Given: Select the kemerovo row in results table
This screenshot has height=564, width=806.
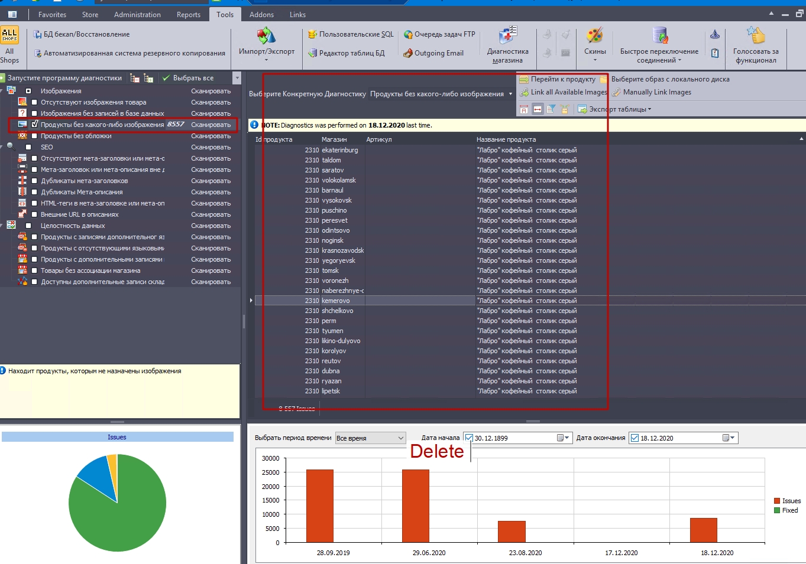Looking at the screenshot, I should click(335, 301).
